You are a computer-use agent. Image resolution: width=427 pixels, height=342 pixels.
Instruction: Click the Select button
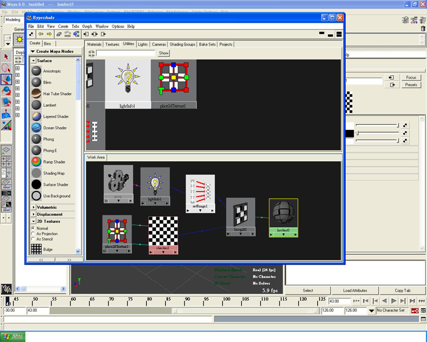point(307,291)
